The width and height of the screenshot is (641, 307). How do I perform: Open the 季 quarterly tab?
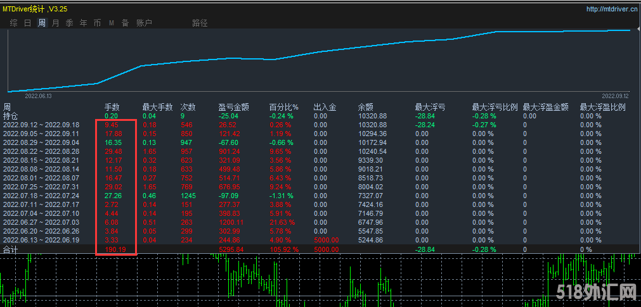pos(70,23)
